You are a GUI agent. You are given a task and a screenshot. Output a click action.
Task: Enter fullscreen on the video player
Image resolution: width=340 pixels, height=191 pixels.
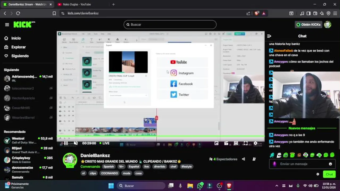point(246,143)
